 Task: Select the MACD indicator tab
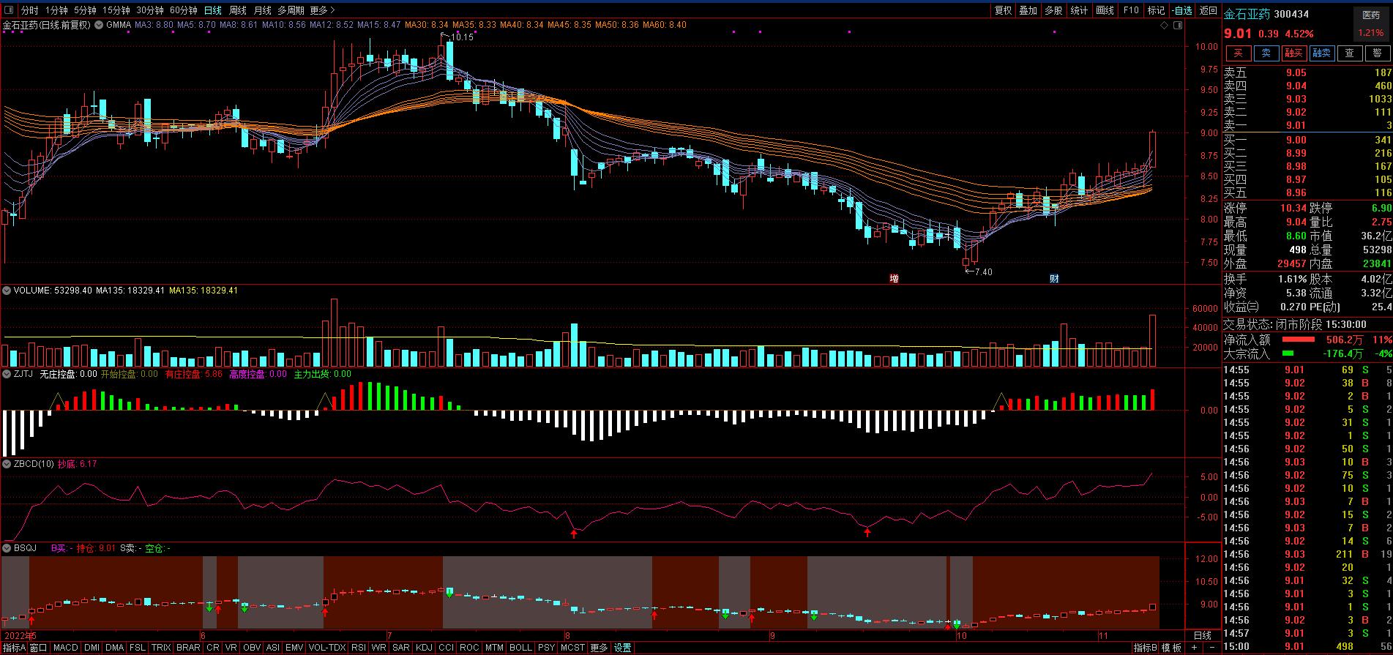(65, 648)
